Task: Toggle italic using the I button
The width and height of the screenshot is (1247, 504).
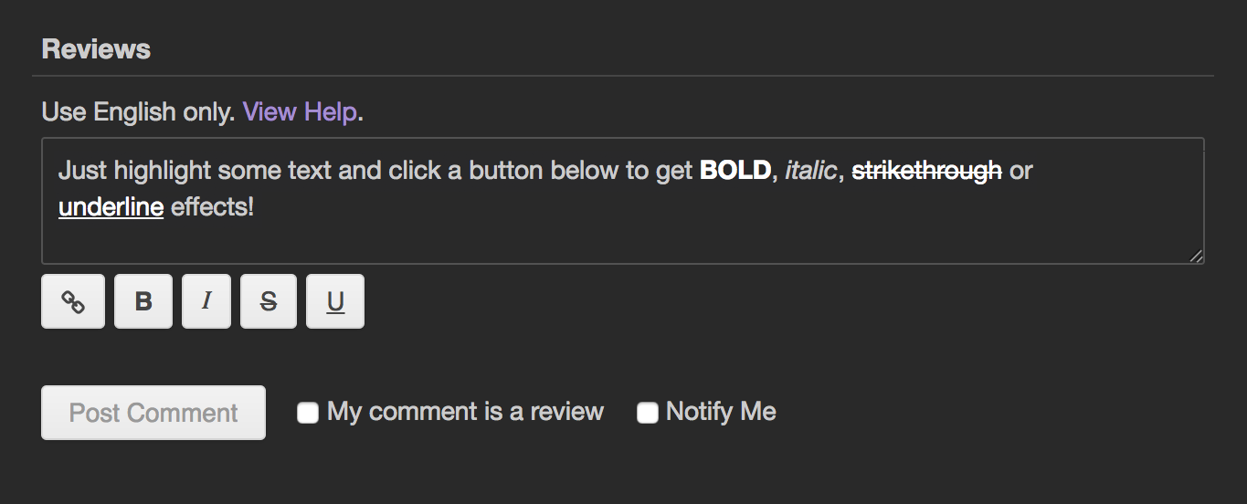Action: pyautogui.click(x=206, y=301)
